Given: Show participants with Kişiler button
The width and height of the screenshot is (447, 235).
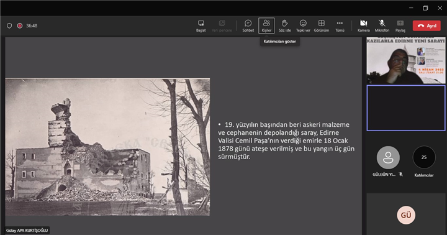Looking at the screenshot, I should (266, 25).
